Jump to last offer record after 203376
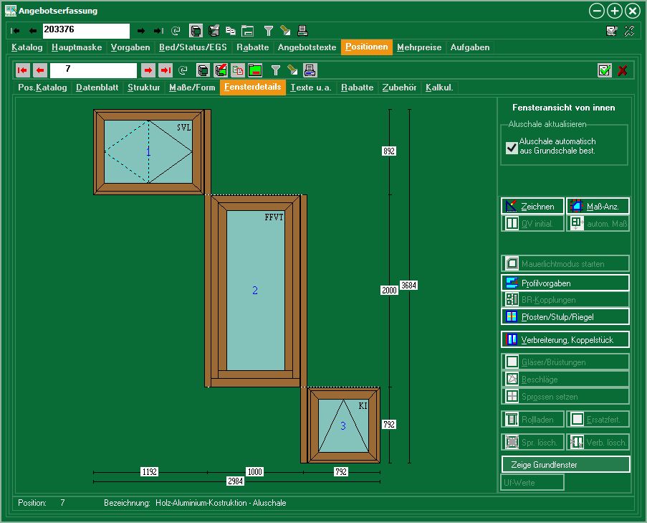647x523 pixels. coord(158,31)
